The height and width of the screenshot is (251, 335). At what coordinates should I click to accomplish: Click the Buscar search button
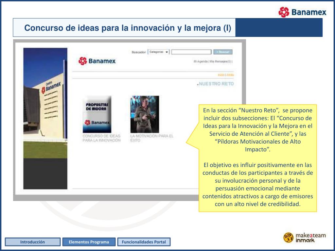point(223,52)
